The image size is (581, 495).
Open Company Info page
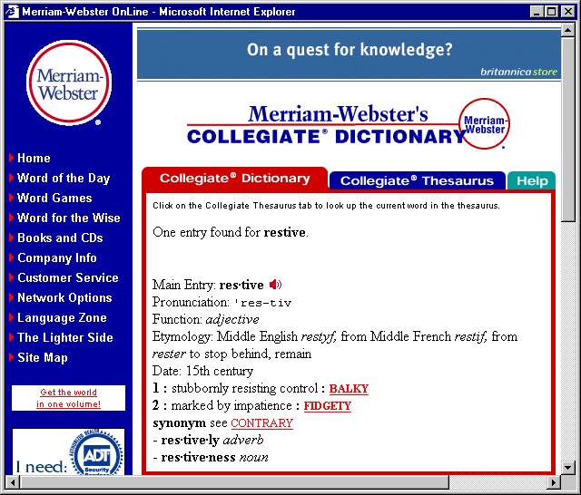coord(57,257)
